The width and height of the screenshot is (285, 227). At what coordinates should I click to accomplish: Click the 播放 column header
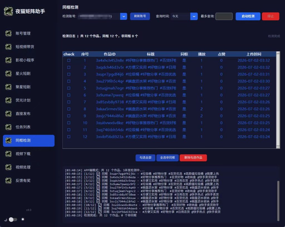click(x=202, y=54)
